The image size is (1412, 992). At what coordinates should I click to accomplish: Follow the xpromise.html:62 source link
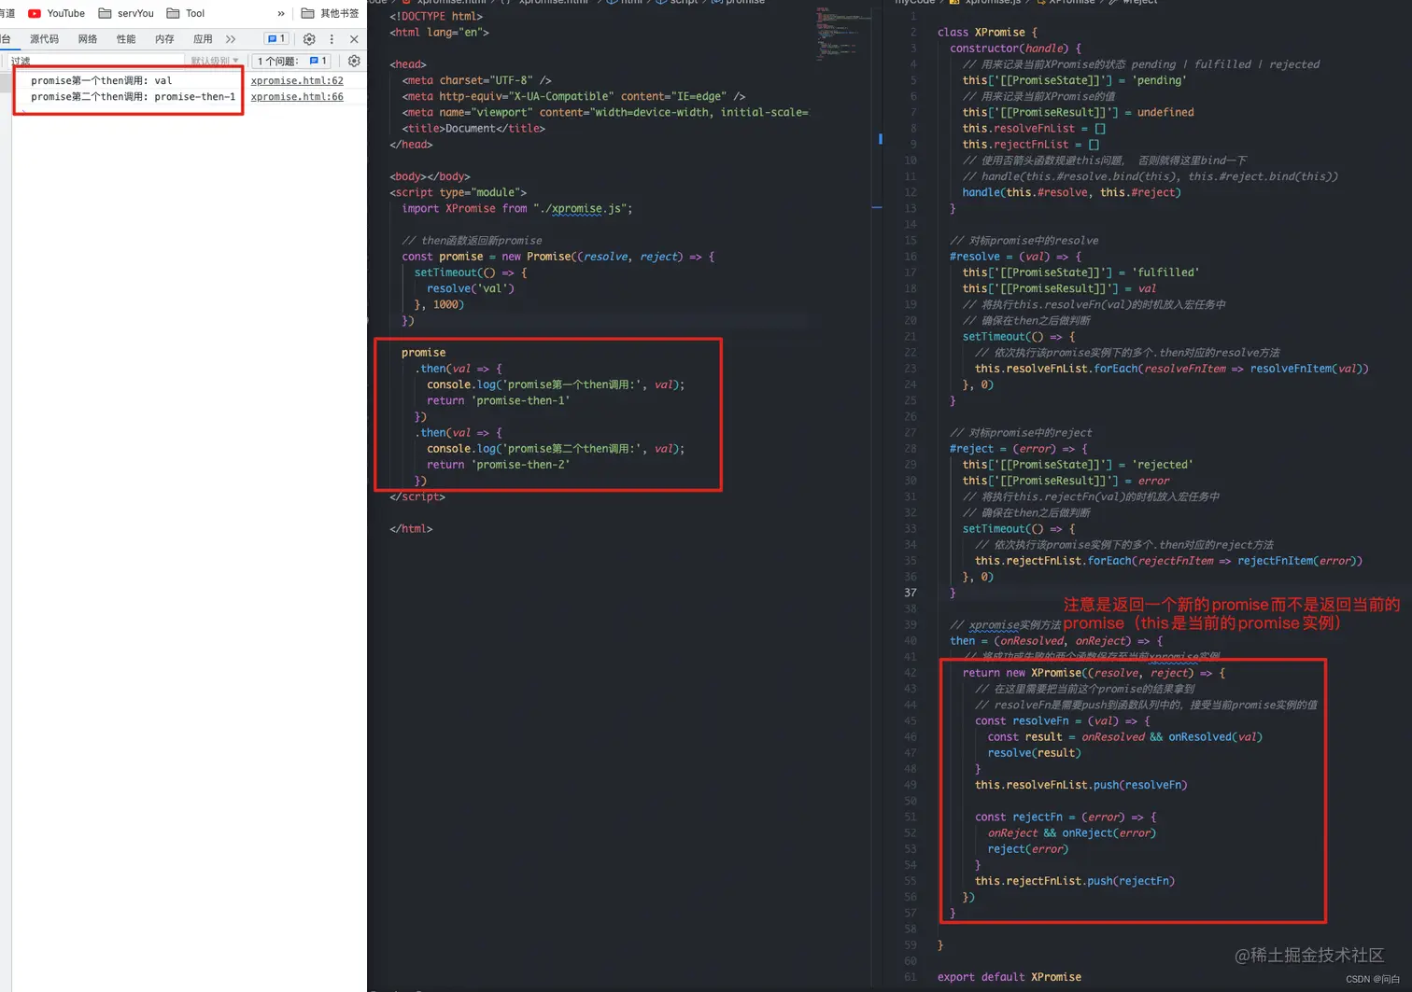(x=297, y=81)
